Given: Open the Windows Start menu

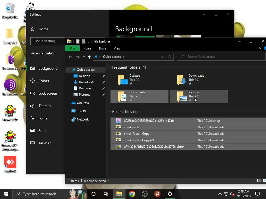Looking at the screenshot, I should 6,194.
